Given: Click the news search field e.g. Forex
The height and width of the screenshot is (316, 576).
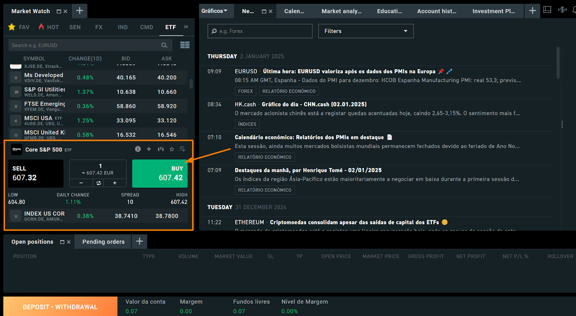Looking at the screenshot, I should [260, 31].
